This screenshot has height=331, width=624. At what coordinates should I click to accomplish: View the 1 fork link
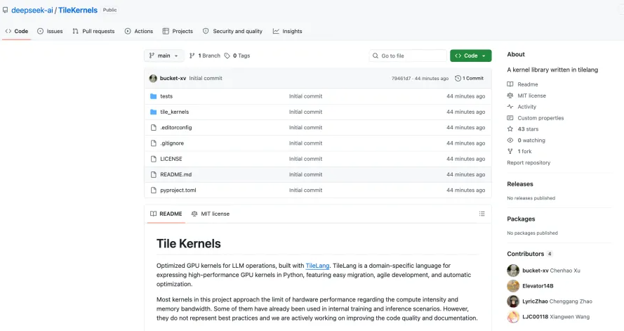[524, 151]
